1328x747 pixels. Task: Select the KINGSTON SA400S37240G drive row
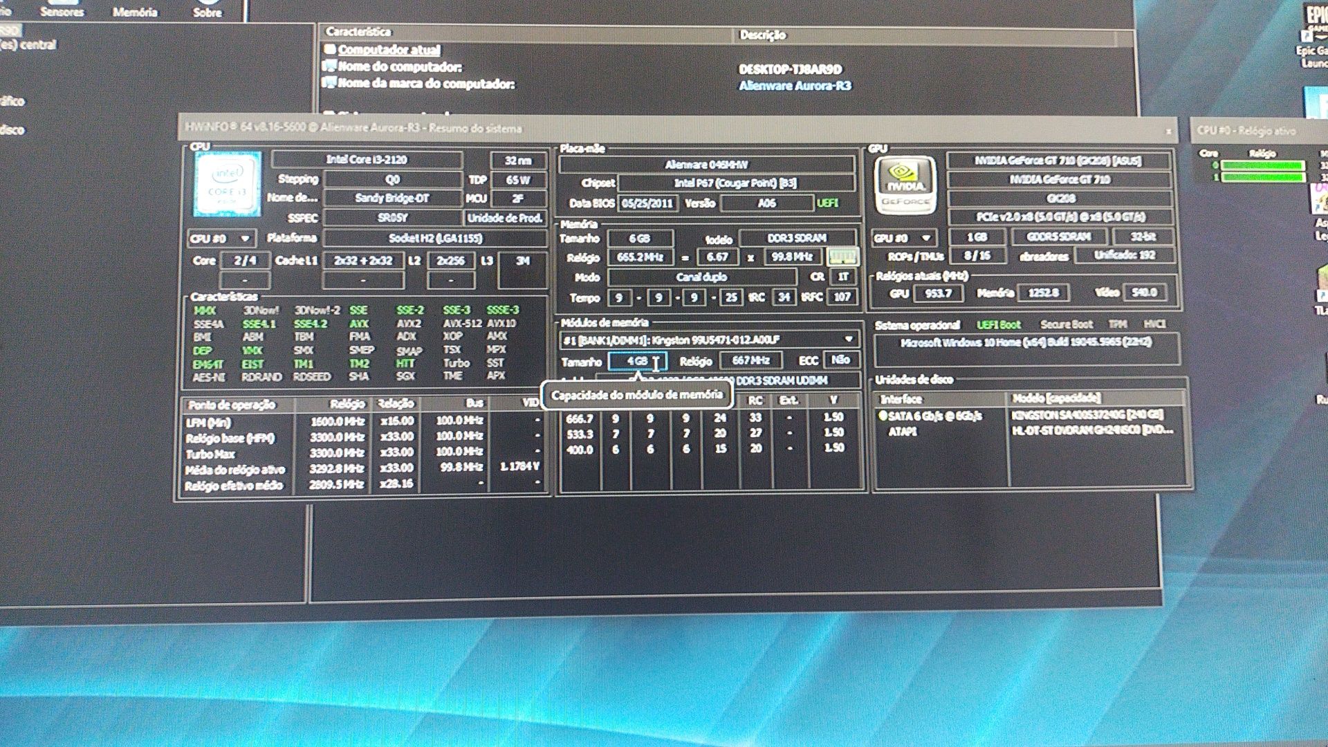coord(1031,415)
